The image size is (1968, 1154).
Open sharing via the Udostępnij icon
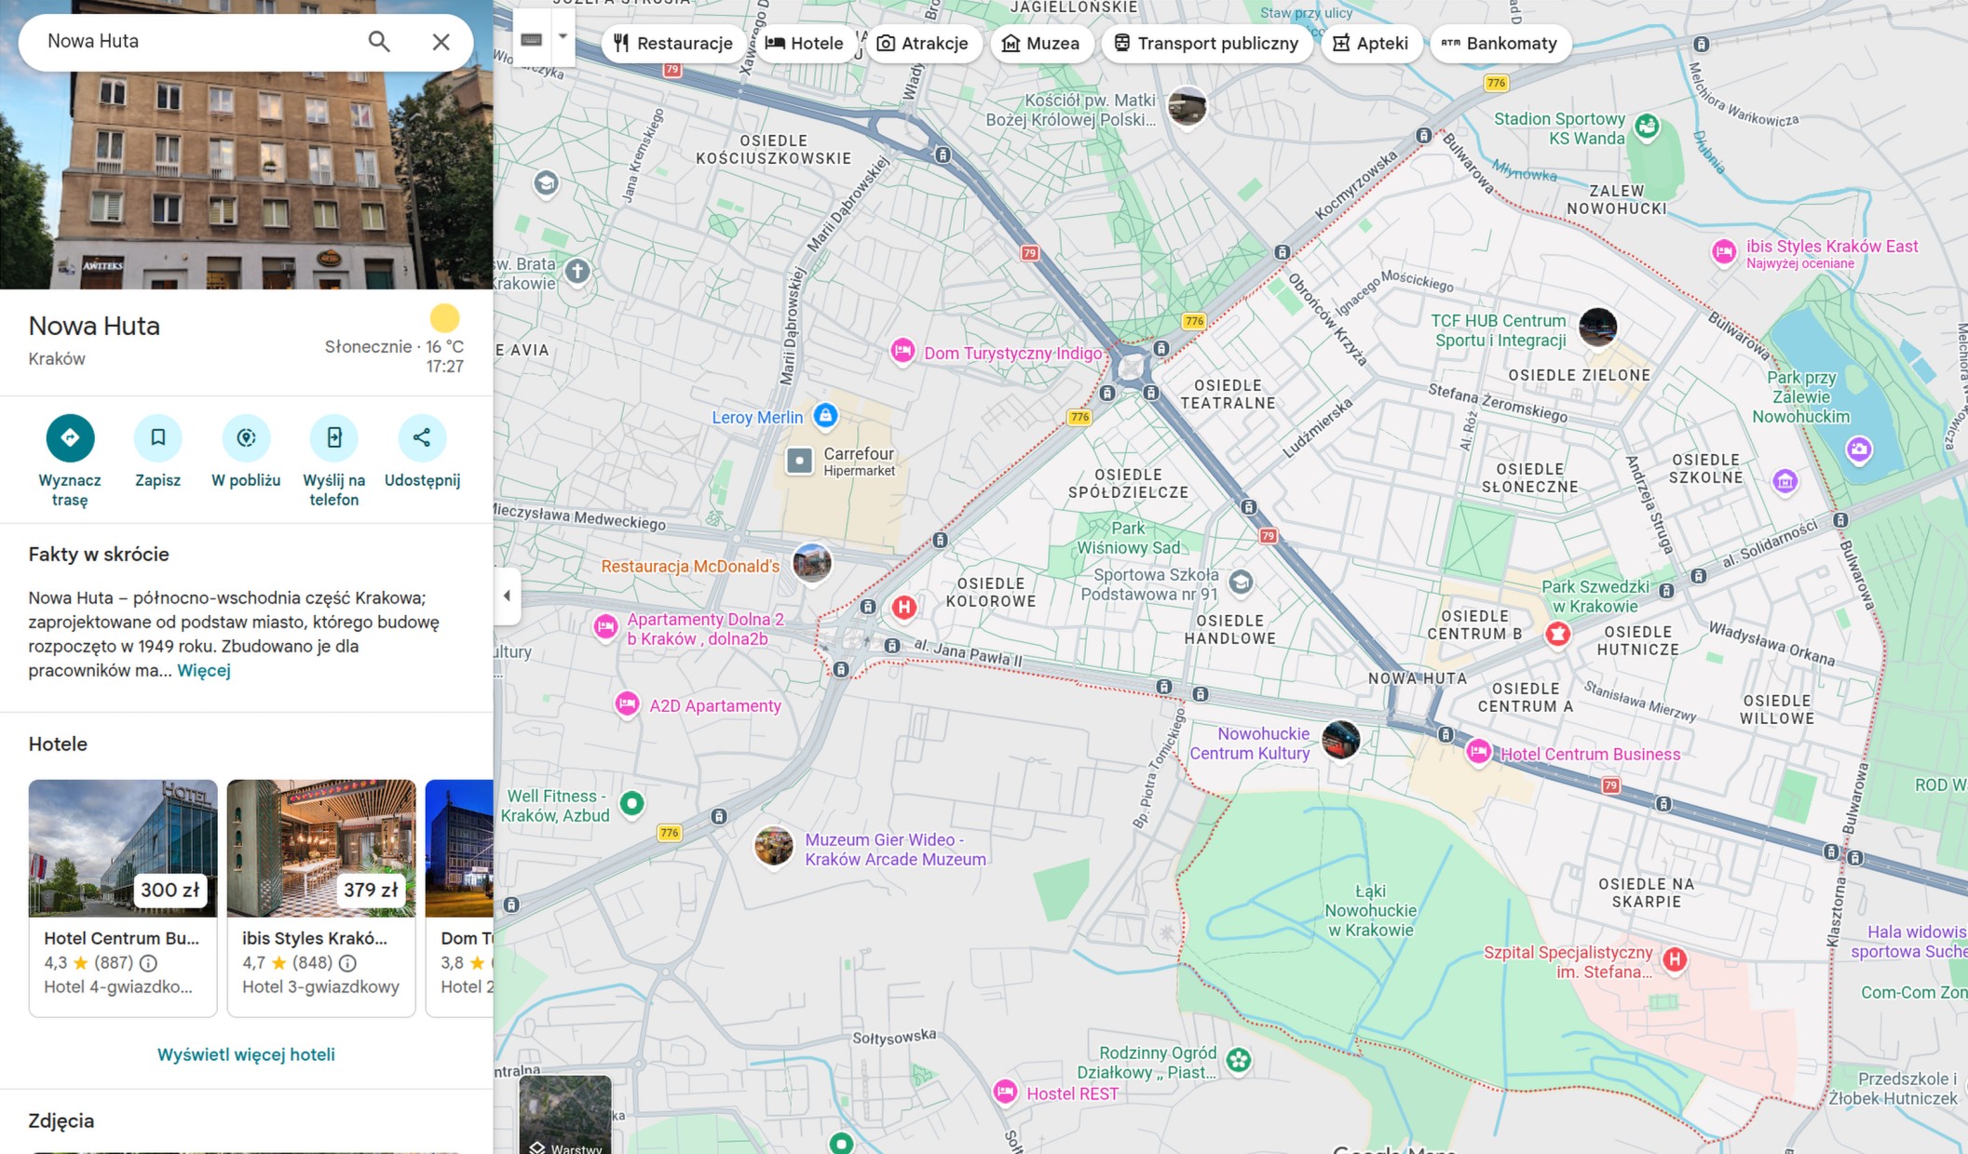[421, 437]
